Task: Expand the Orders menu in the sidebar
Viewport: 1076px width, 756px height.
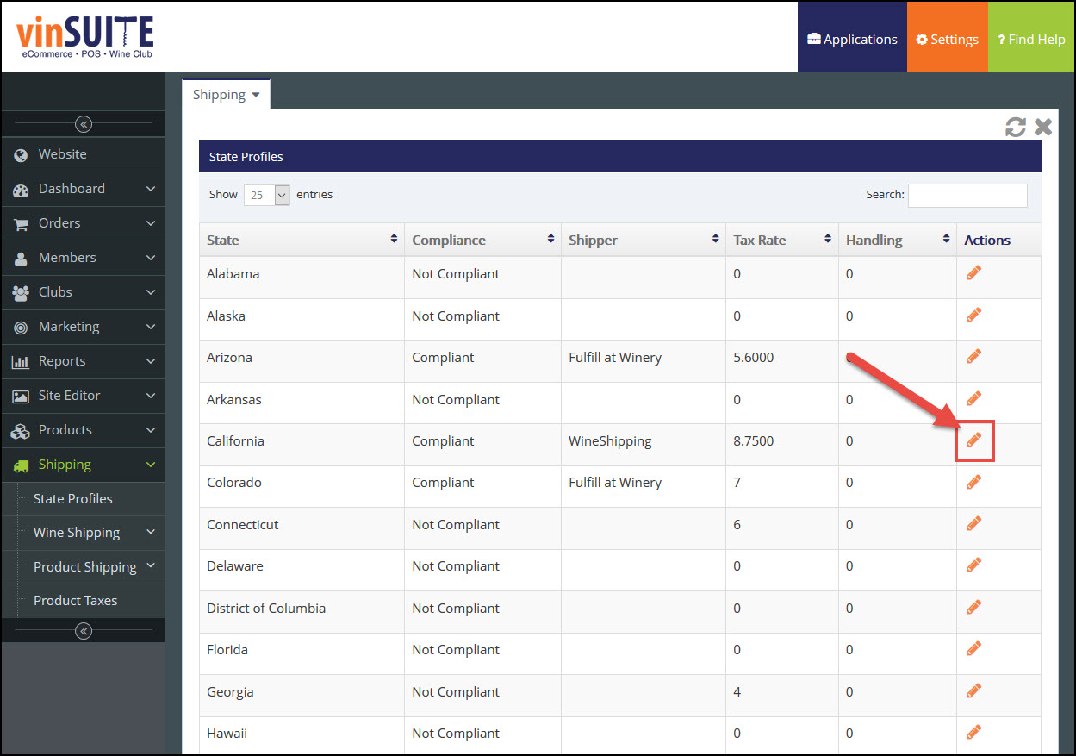Action: (83, 223)
